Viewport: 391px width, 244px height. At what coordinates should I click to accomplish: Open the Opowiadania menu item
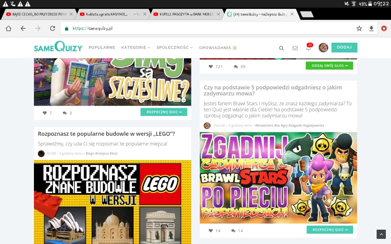coord(215,48)
